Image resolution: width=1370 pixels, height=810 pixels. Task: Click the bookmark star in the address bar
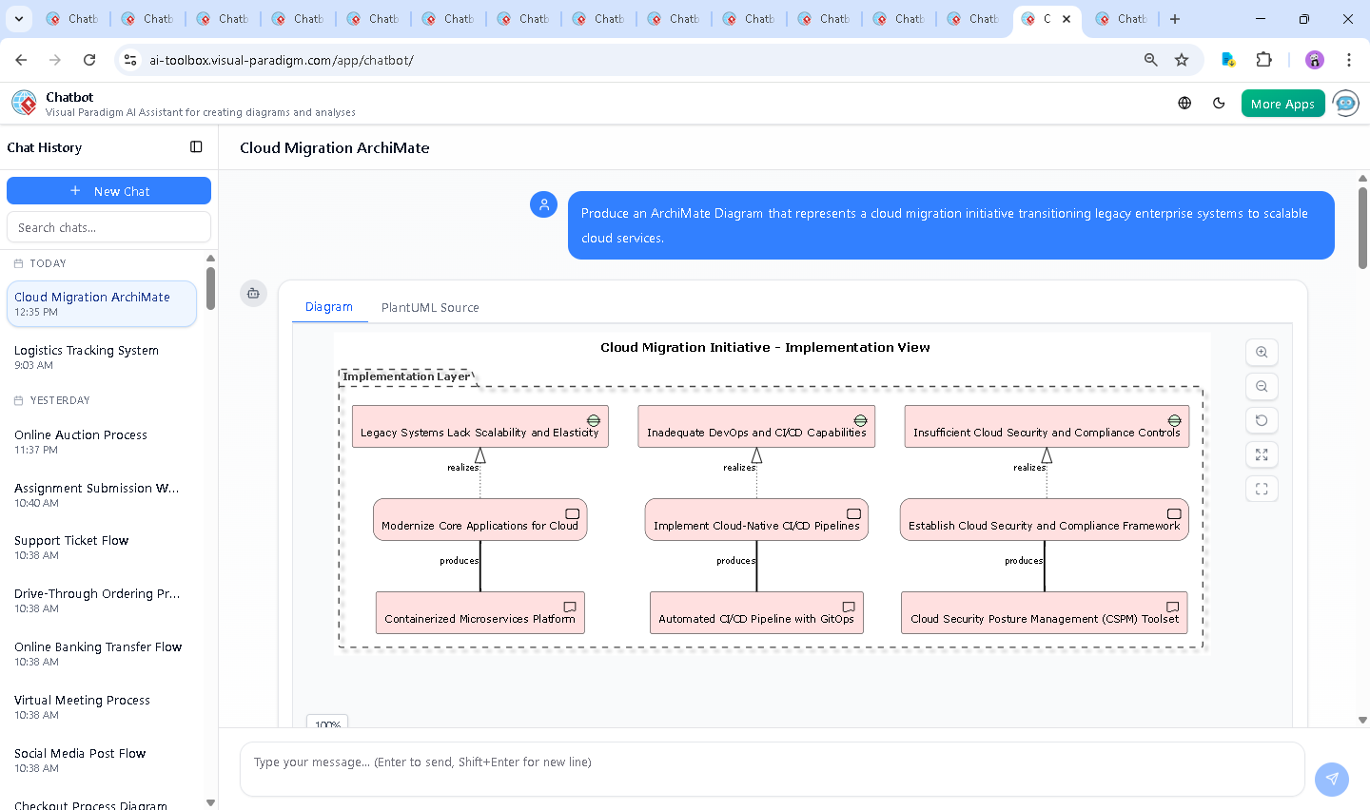(1181, 59)
